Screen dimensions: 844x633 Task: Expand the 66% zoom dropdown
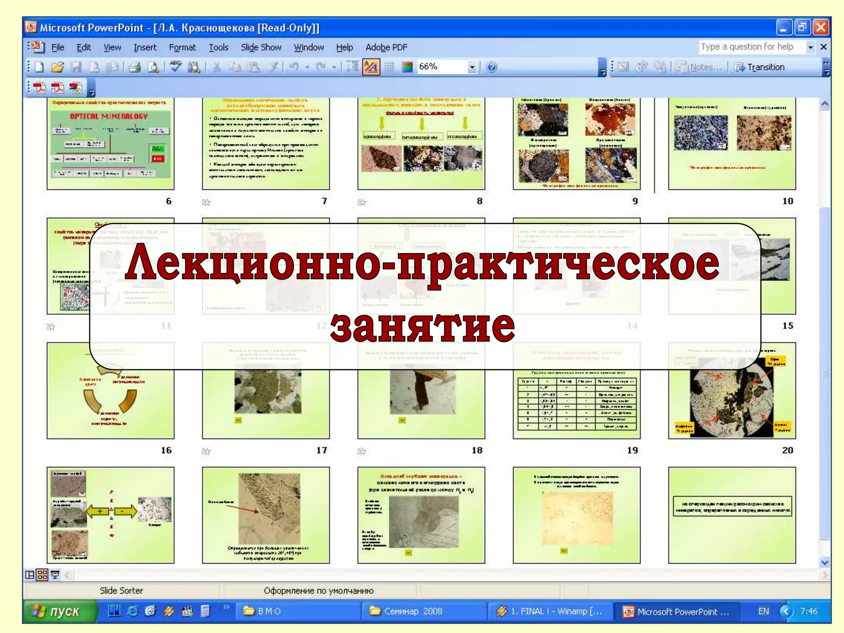pos(472,67)
